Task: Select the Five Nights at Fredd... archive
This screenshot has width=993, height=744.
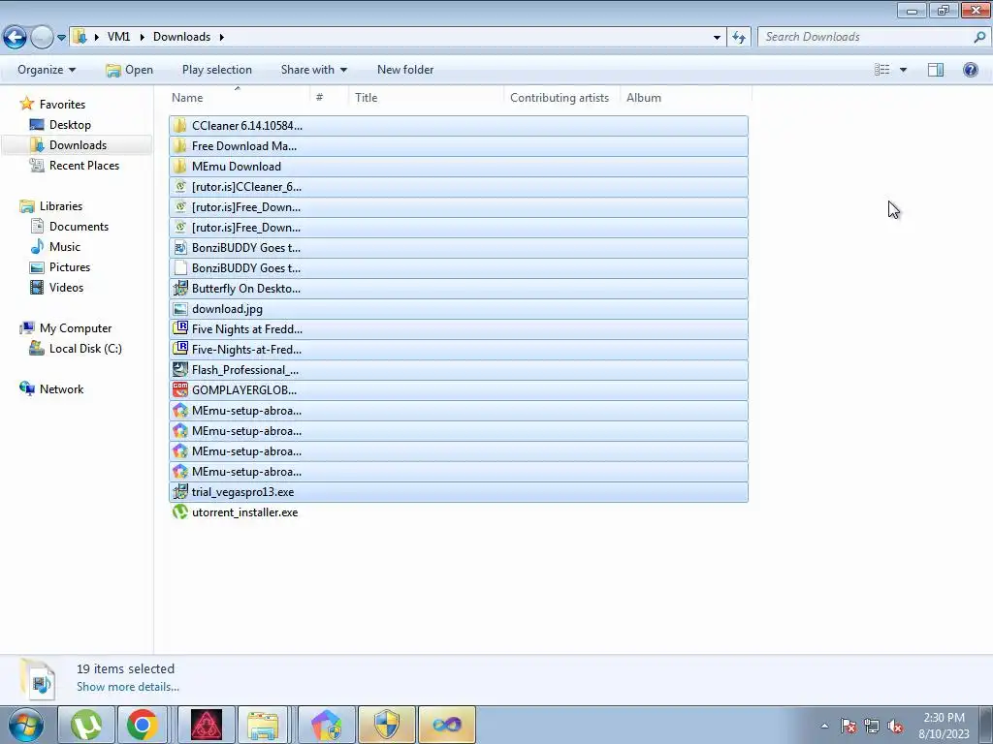Action: (459, 329)
